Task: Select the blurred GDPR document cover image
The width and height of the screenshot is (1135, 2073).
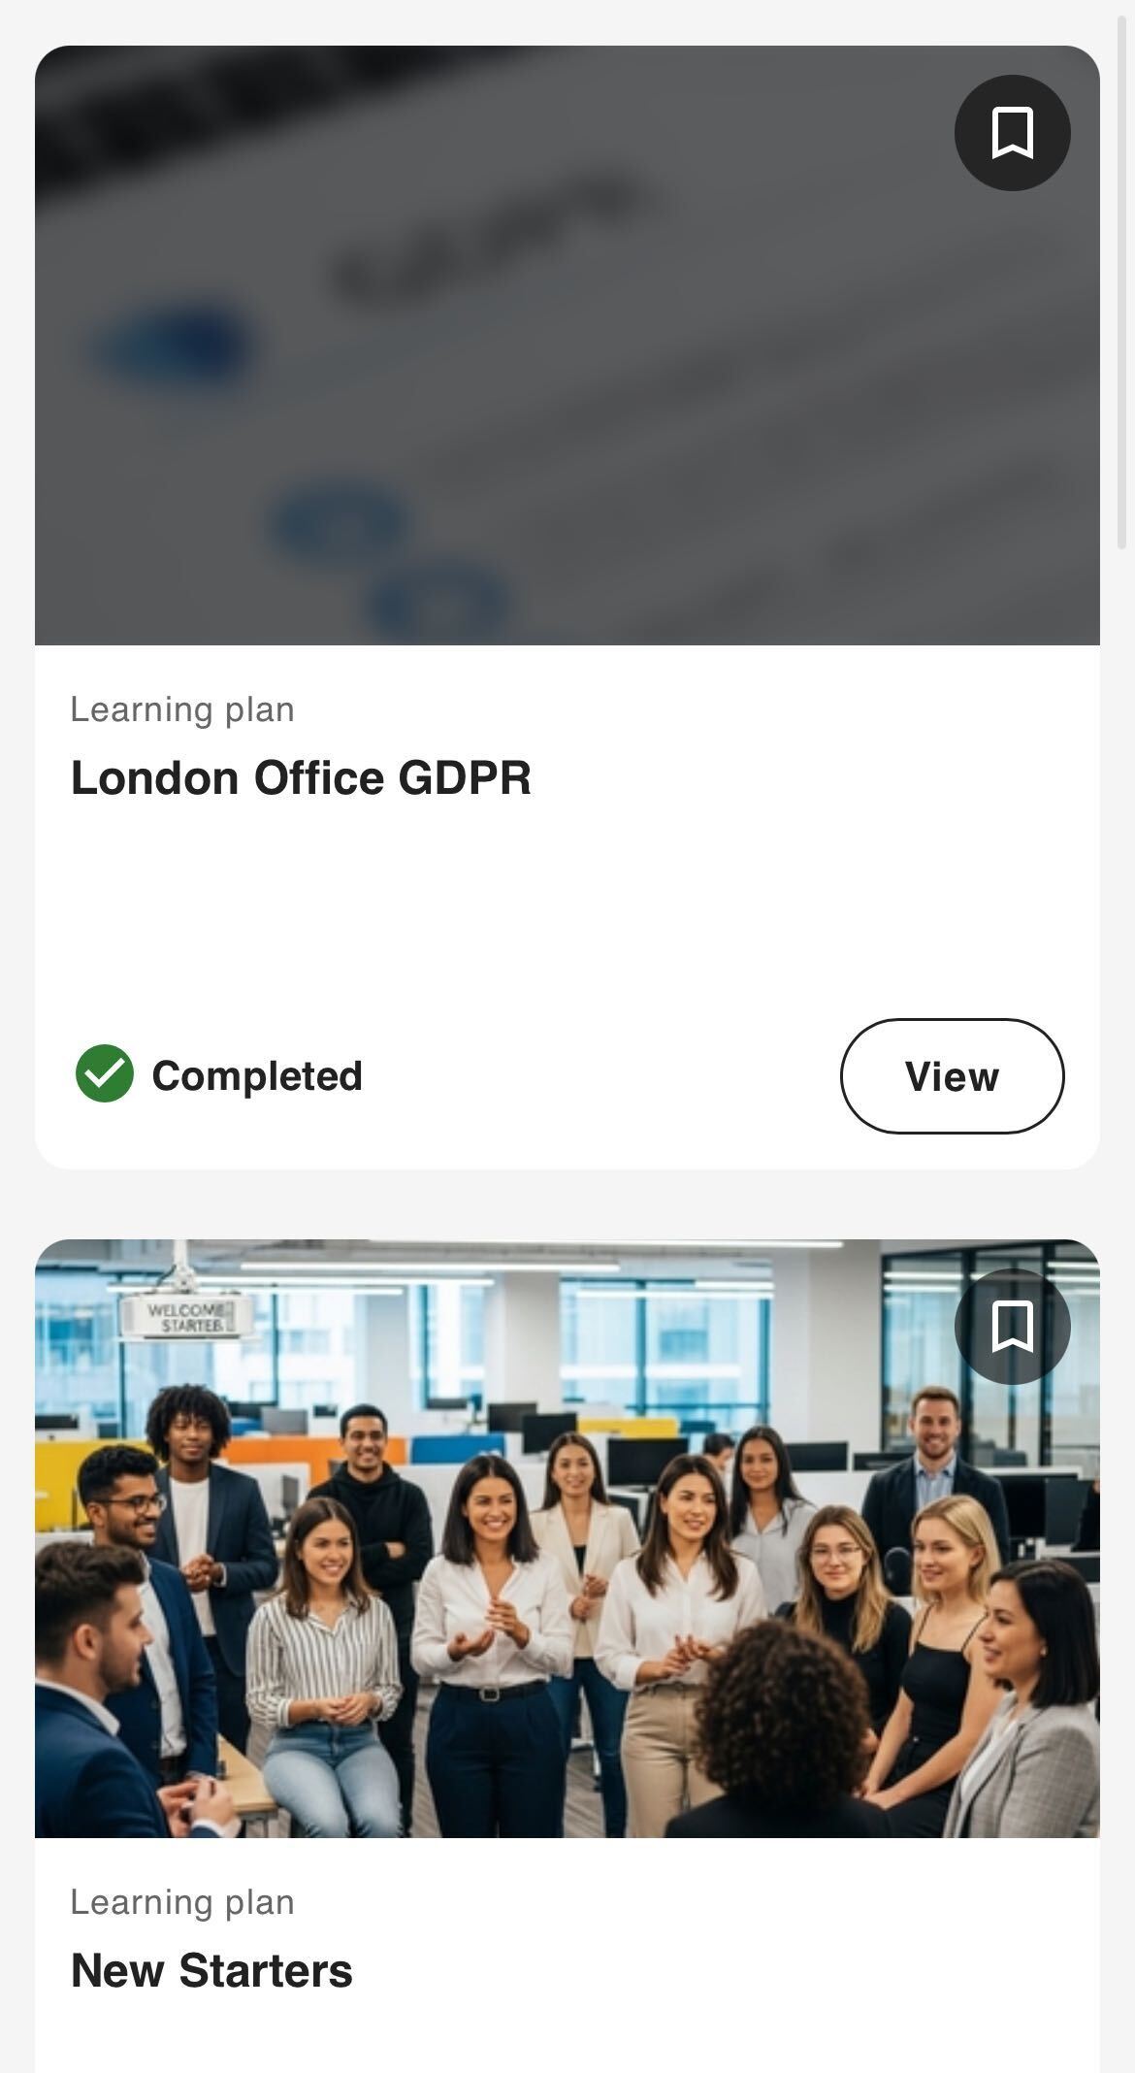Action: [567, 345]
